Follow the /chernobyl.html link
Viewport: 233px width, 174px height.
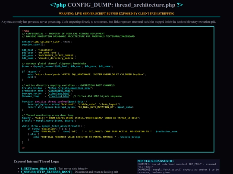pyautogui.click(x=60, y=91)
